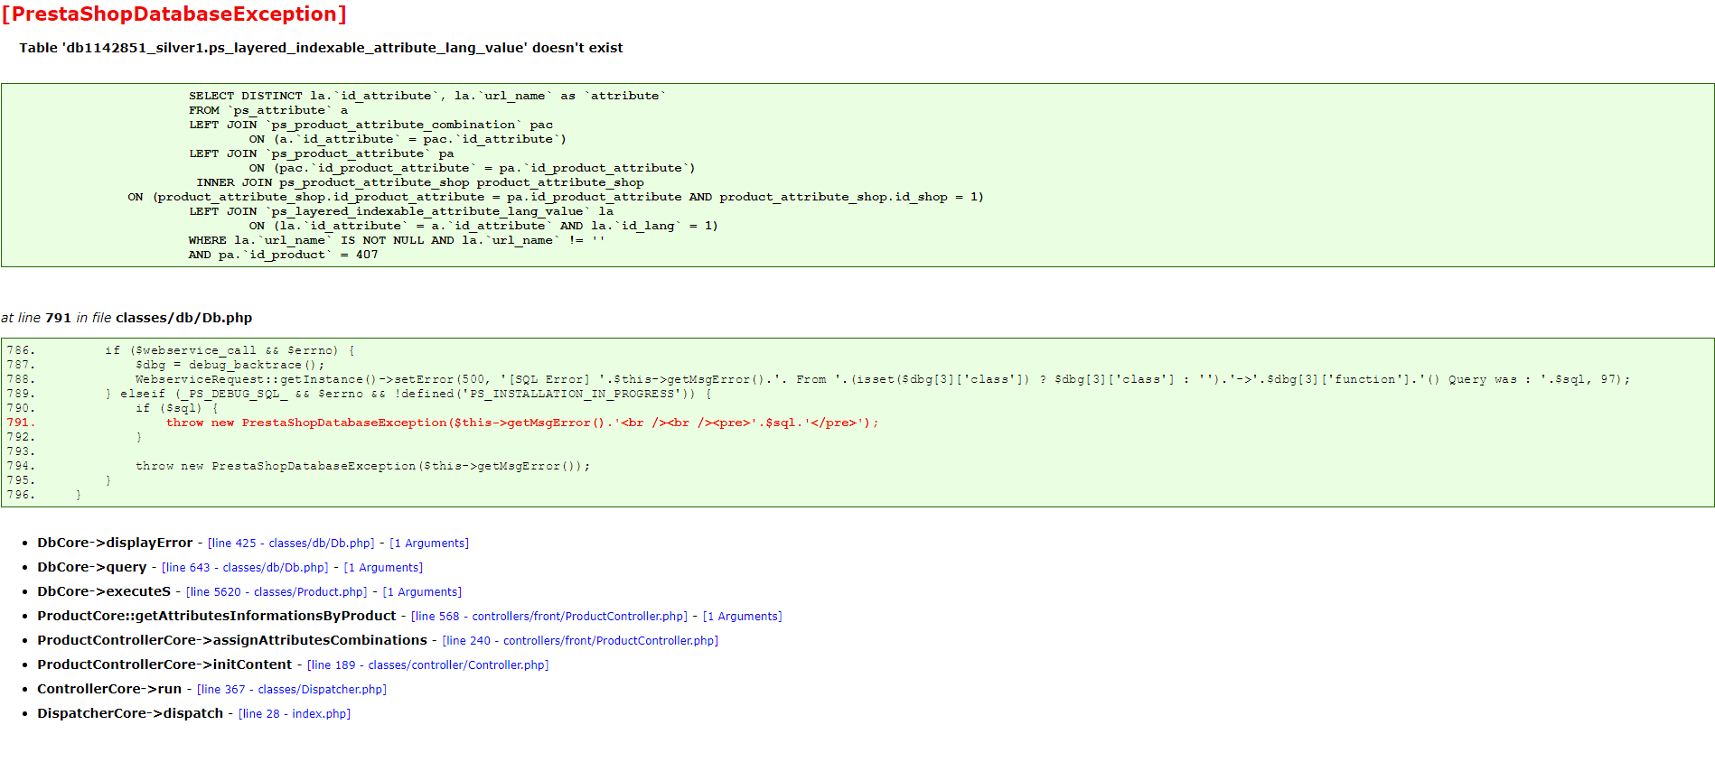1715x762 pixels.
Task: Open the line 568 ProductController.php link
Action: pyautogui.click(x=549, y=617)
